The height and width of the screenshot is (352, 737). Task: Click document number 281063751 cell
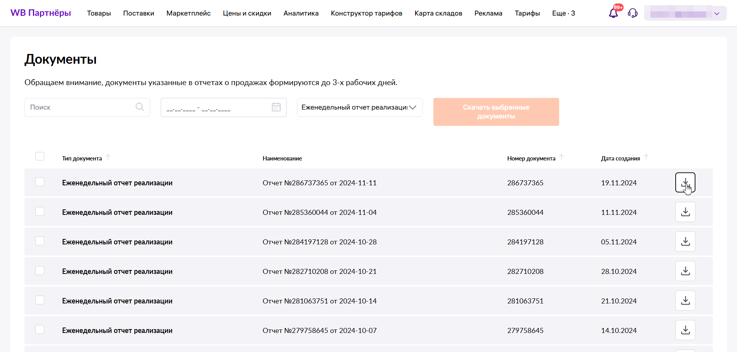[x=525, y=301]
